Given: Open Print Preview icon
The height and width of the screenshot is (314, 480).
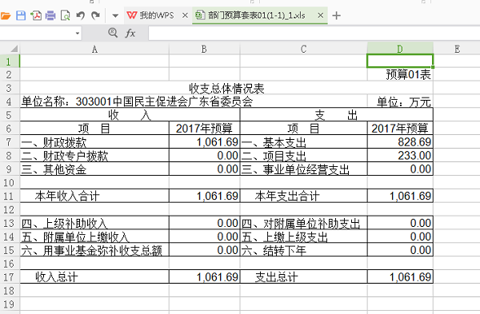Looking at the screenshot, I should tap(66, 15).
